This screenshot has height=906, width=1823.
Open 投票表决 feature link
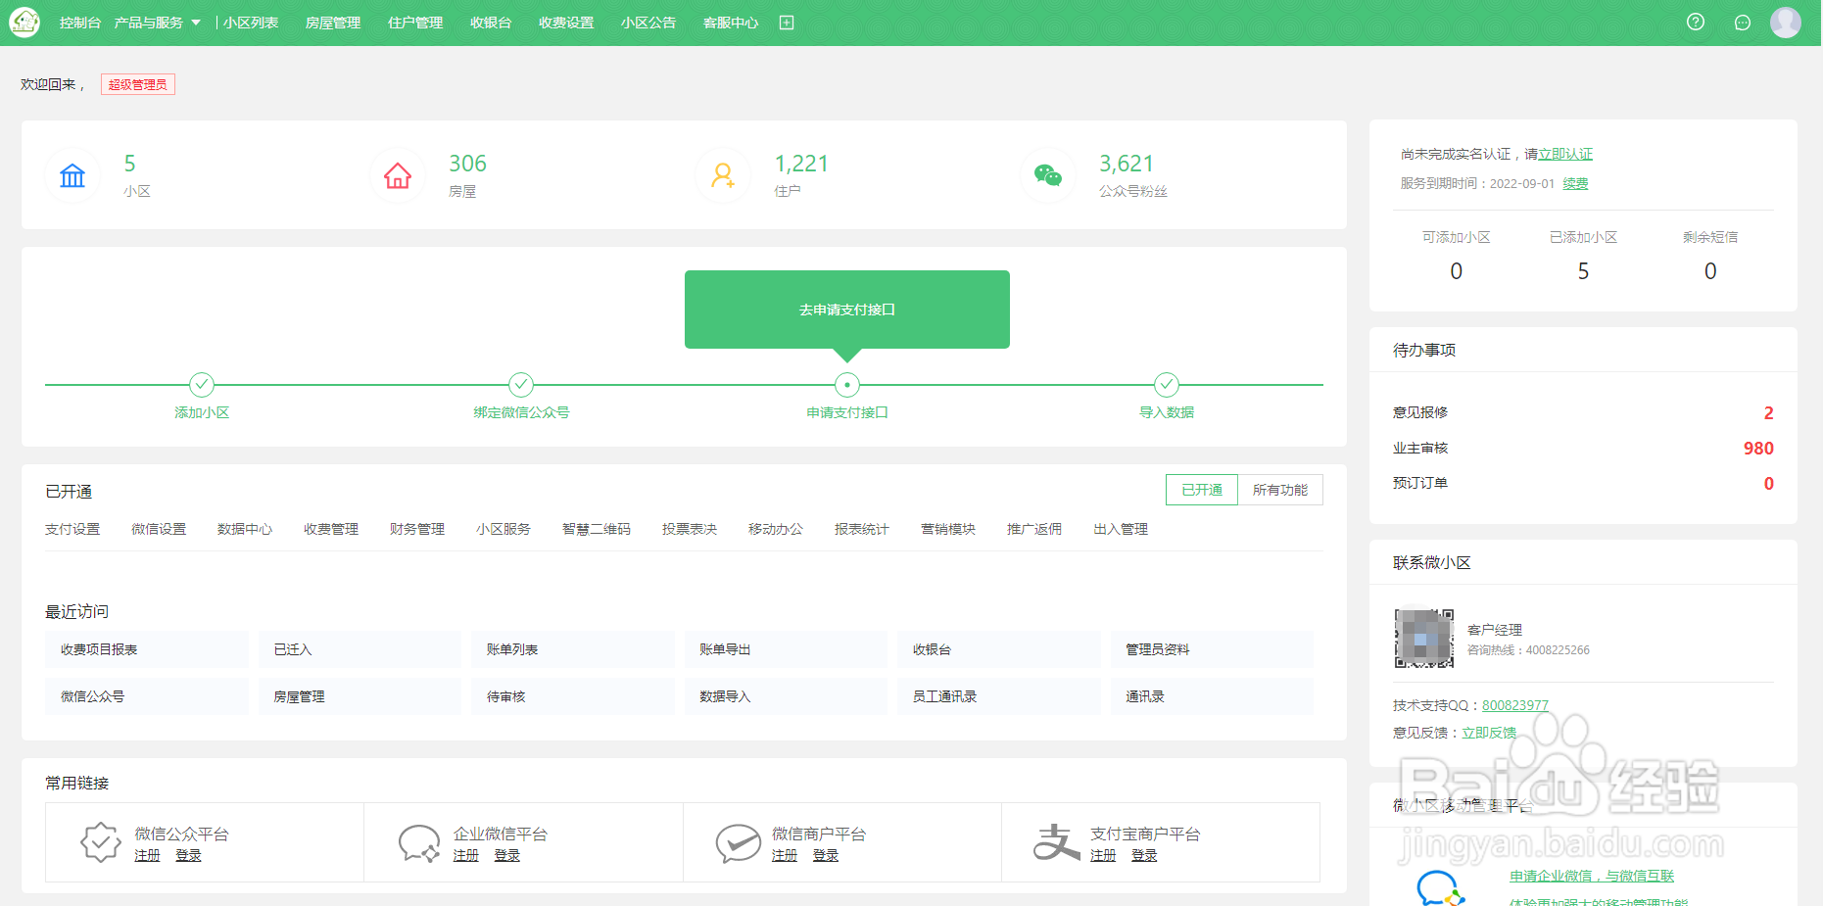pyautogui.click(x=690, y=529)
